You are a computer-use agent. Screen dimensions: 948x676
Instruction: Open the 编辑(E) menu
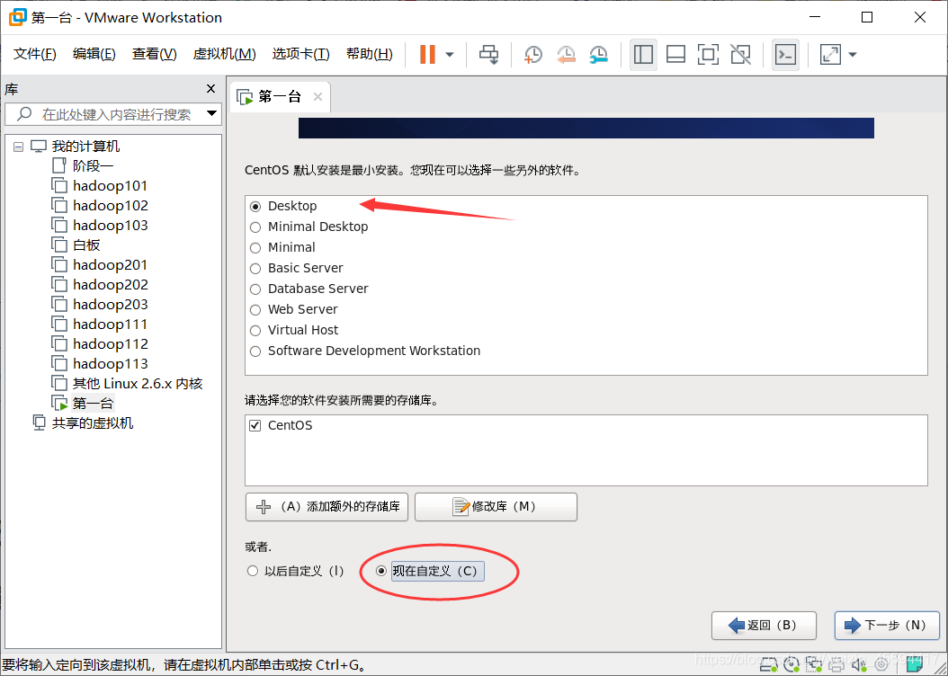(x=94, y=54)
